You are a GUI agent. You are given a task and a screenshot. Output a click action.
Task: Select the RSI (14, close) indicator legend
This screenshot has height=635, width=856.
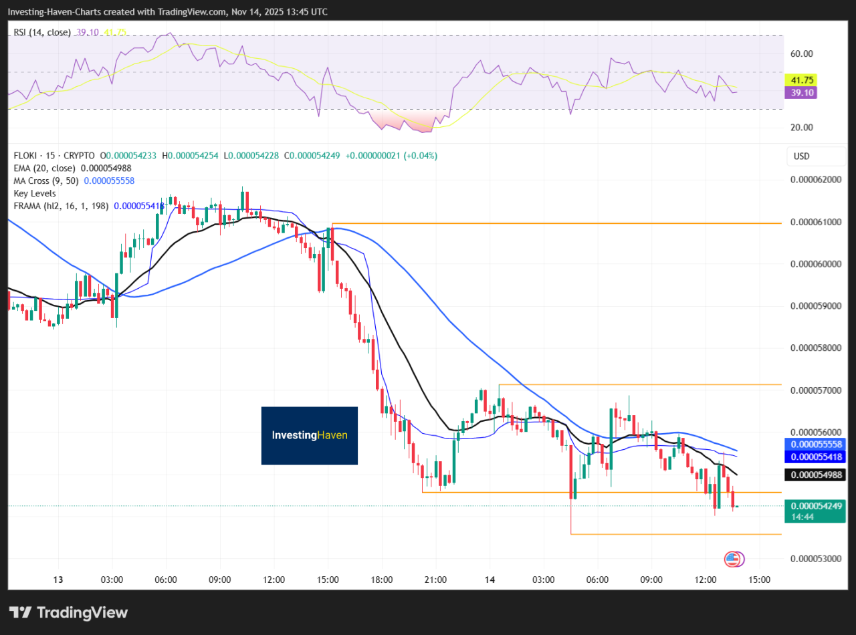(42, 32)
